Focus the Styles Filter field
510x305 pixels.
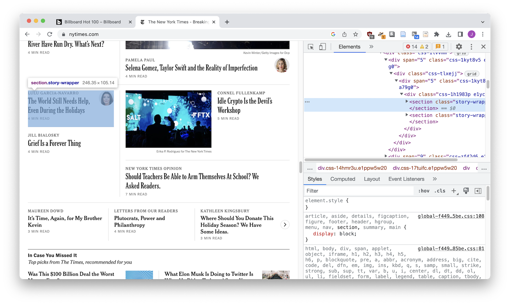359,191
